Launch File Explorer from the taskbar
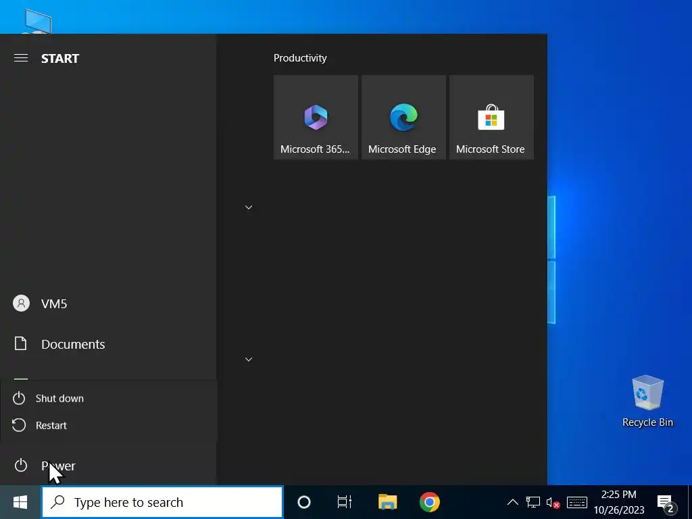Image resolution: width=692 pixels, height=519 pixels. click(x=387, y=502)
